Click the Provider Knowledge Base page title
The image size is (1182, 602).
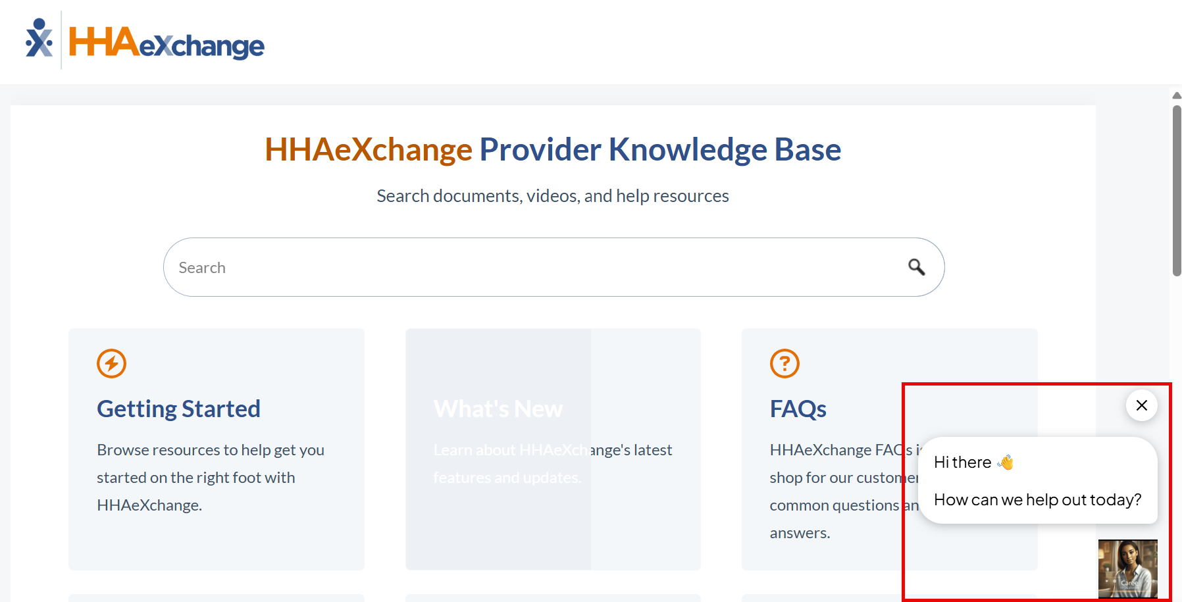click(552, 149)
